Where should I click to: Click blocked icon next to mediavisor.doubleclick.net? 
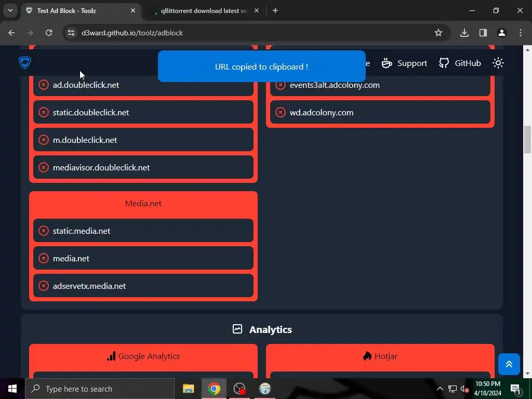point(44,167)
